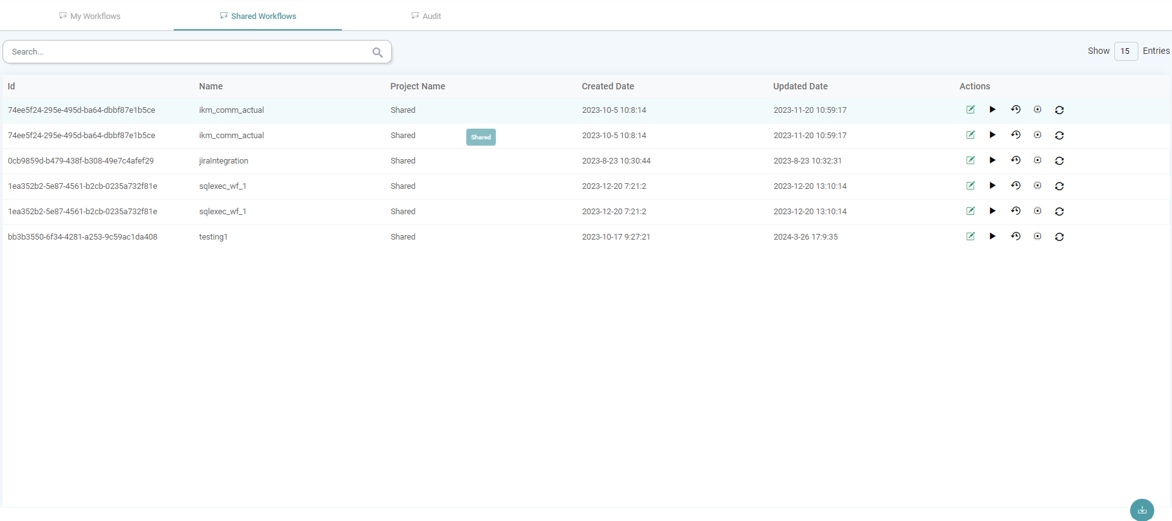Open history for testing1 workflow
The image size is (1172, 521).
1015,236
